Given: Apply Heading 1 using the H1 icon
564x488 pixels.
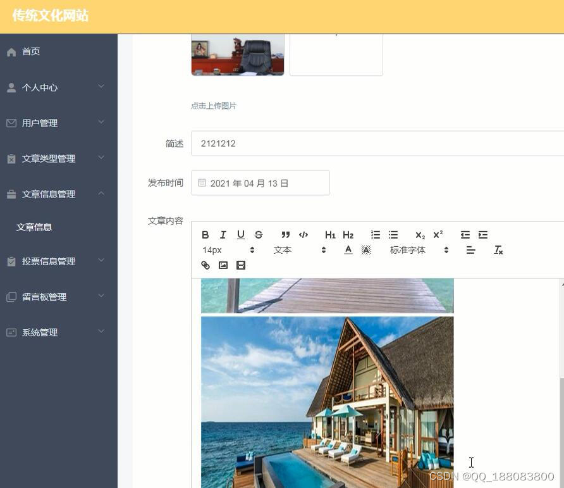Looking at the screenshot, I should pyautogui.click(x=330, y=234).
